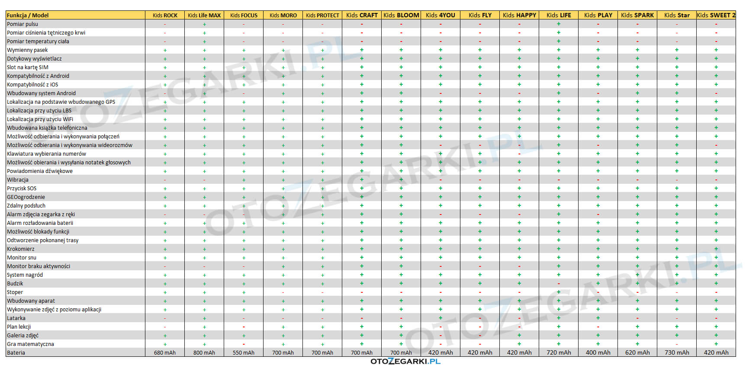Click the 'Latarka' row label
The image size is (746, 365).
pos(16,318)
